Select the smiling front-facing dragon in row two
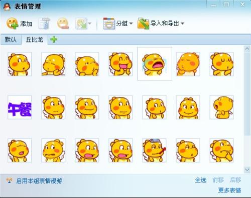Image resolution: width=251 pixels, height=198 pixels. coord(188,107)
